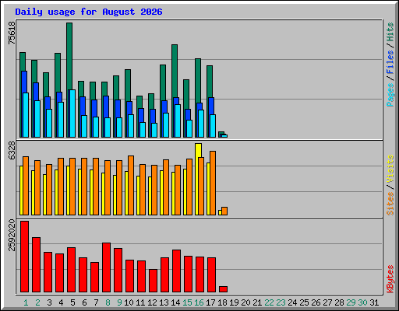Image resolution: width=399 pixels, height=311 pixels.
Task: Click day 2 on the x-axis
Action: (x=37, y=302)
